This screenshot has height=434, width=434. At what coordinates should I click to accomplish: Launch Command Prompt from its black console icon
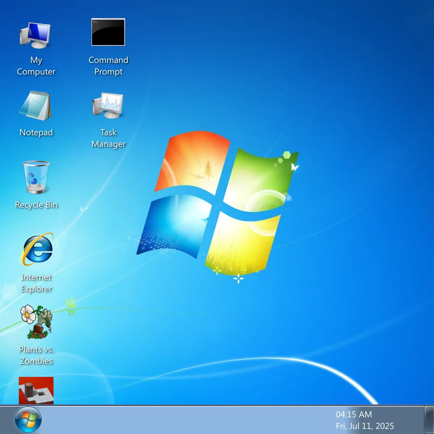click(x=108, y=32)
